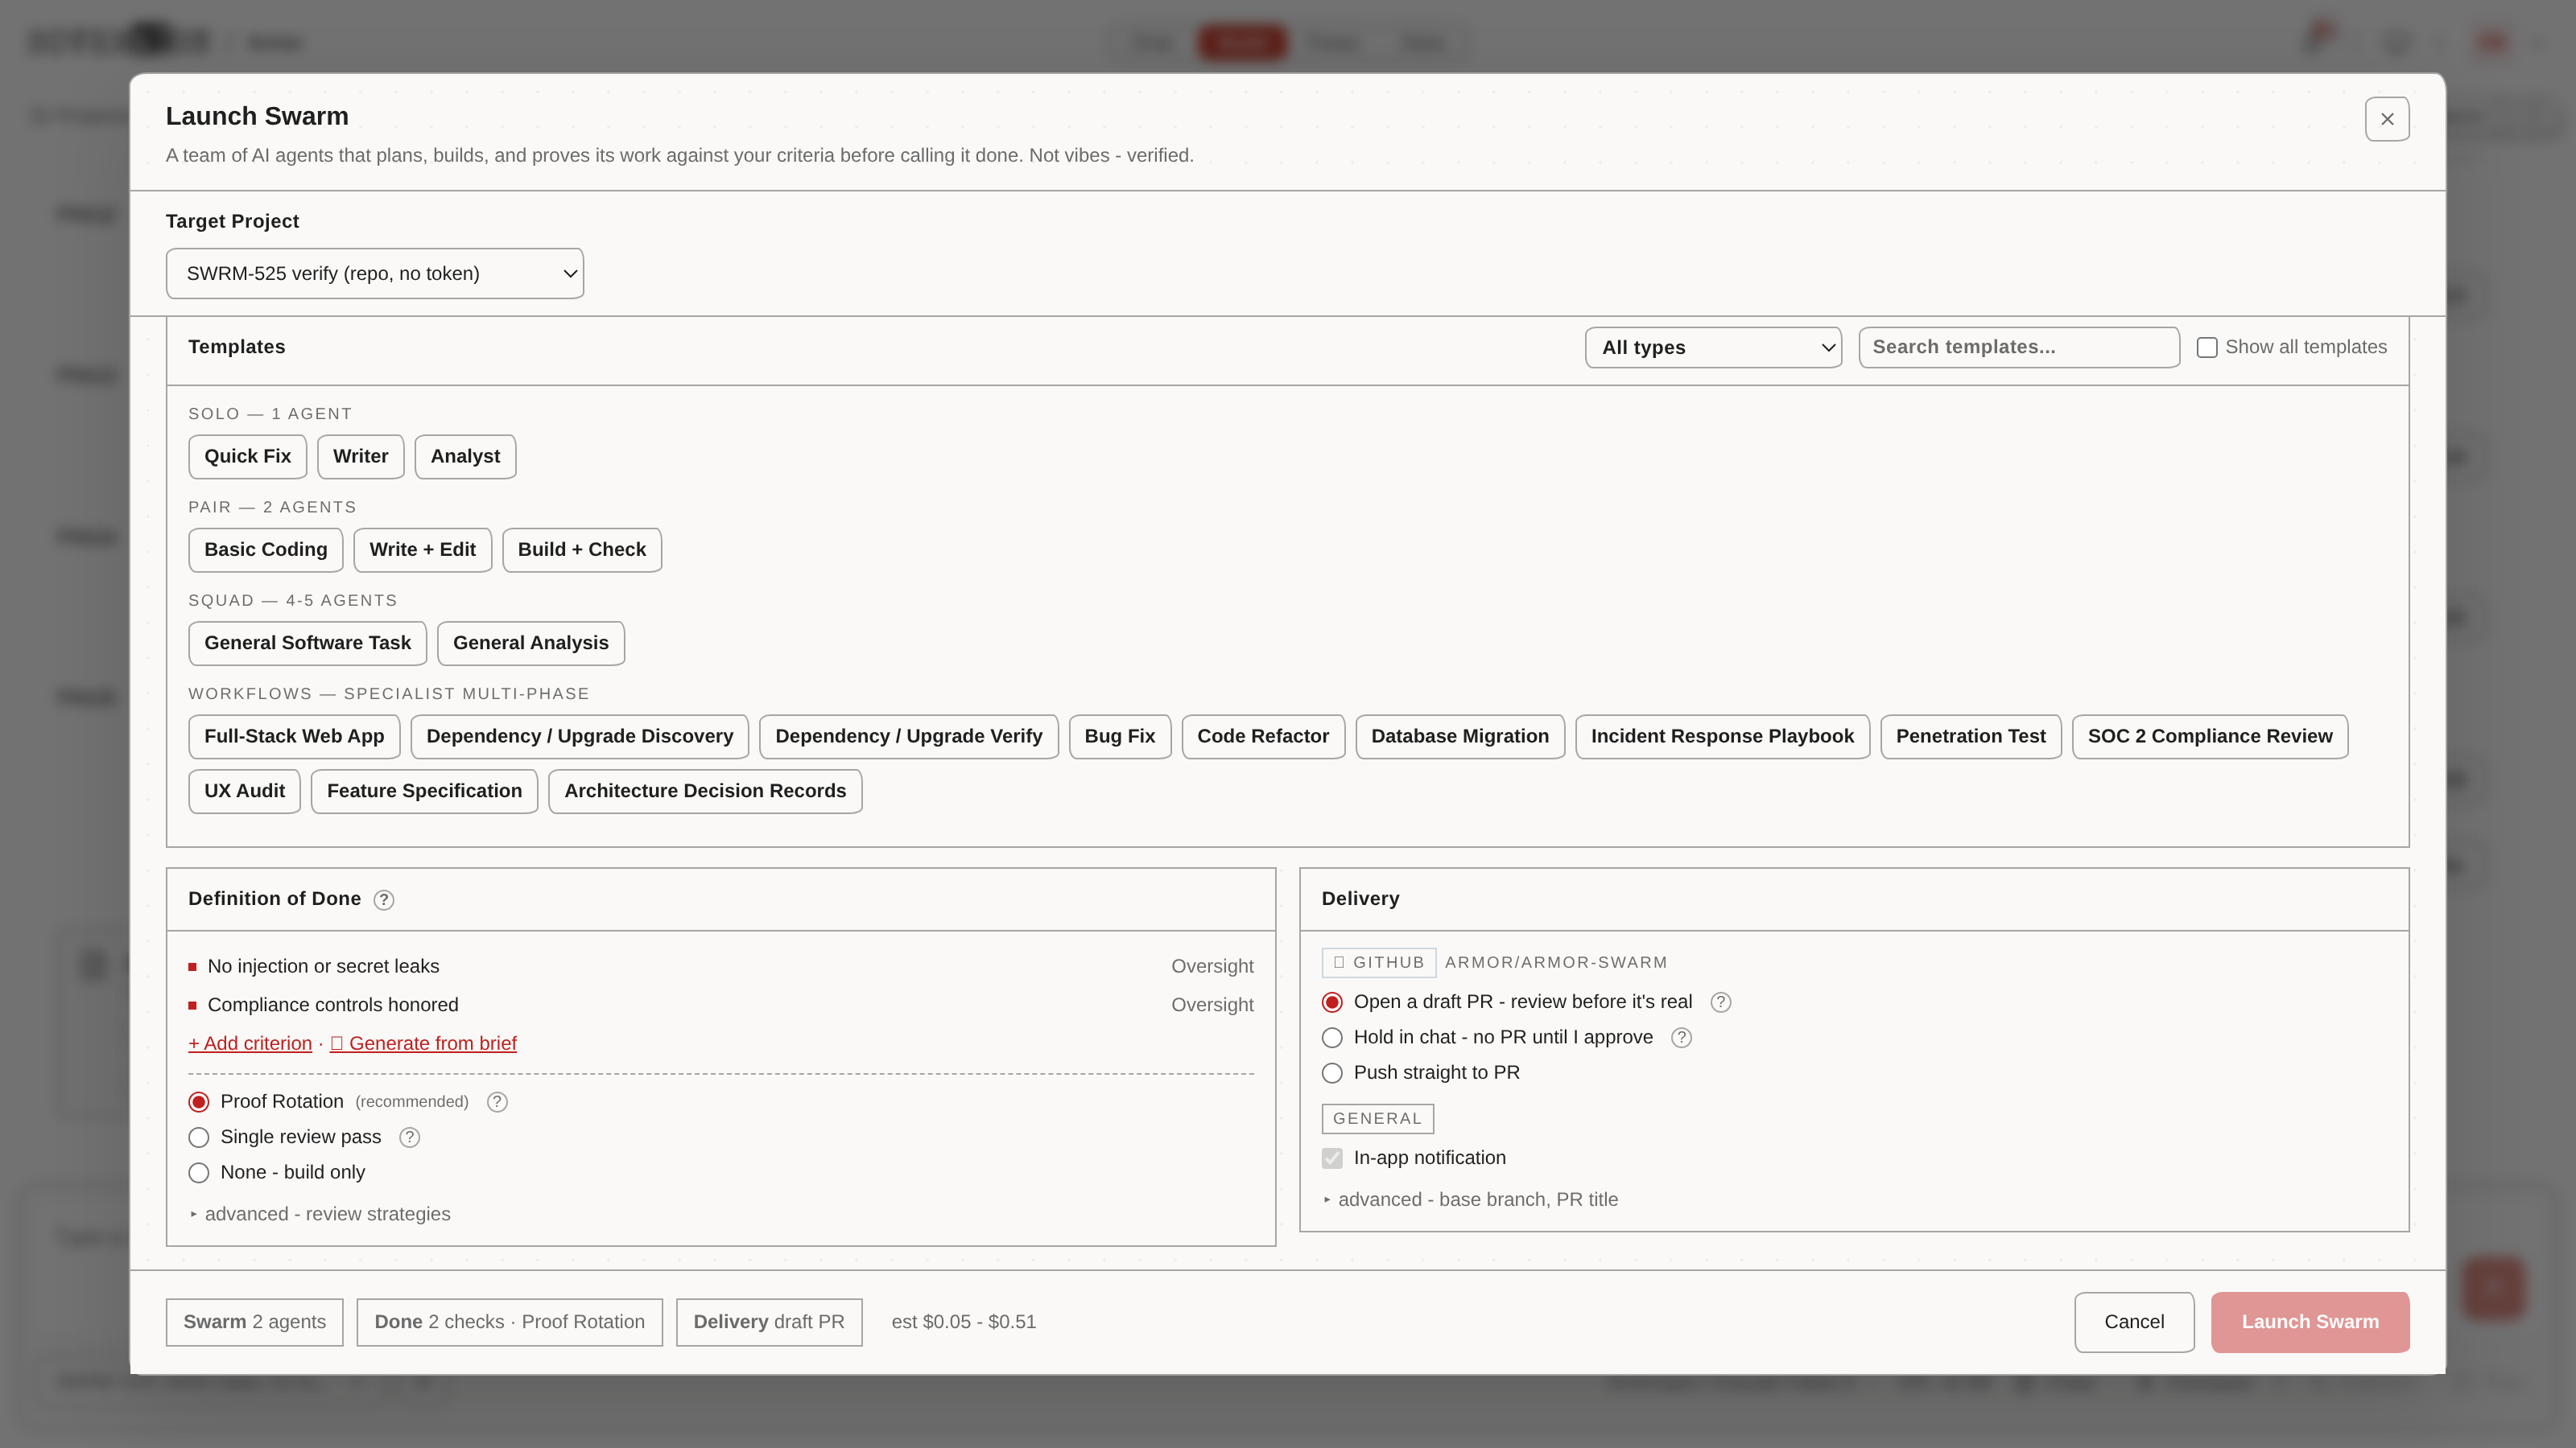Show help for Open a draft PR
The image size is (2576, 1448).
tap(1720, 1002)
